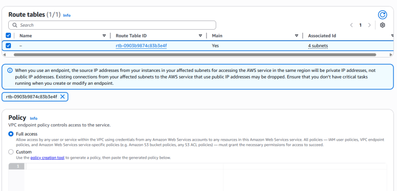Show the 4 subnets association details

[x=318, y=46]
